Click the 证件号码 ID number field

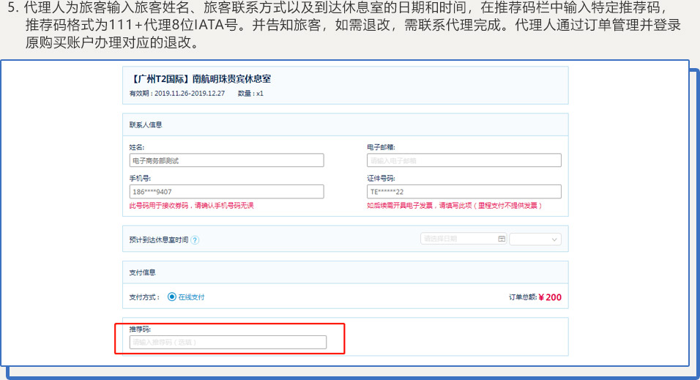coord(463,191)
